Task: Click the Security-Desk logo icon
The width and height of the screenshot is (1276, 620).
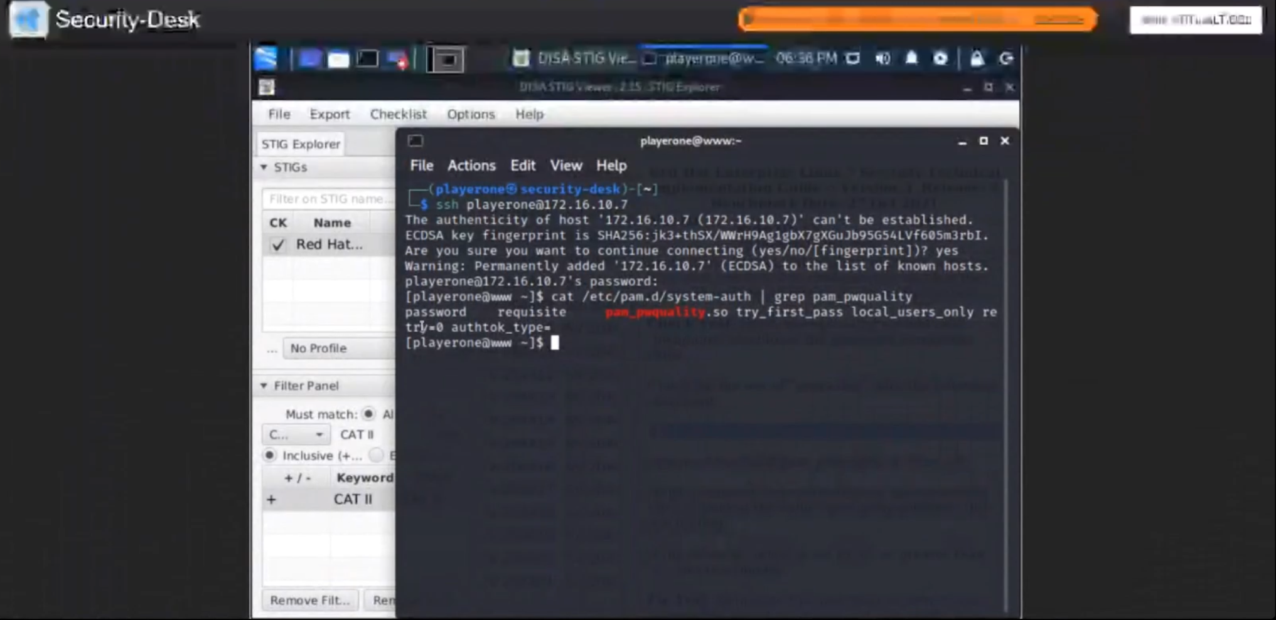Action: tap(28, 19)
